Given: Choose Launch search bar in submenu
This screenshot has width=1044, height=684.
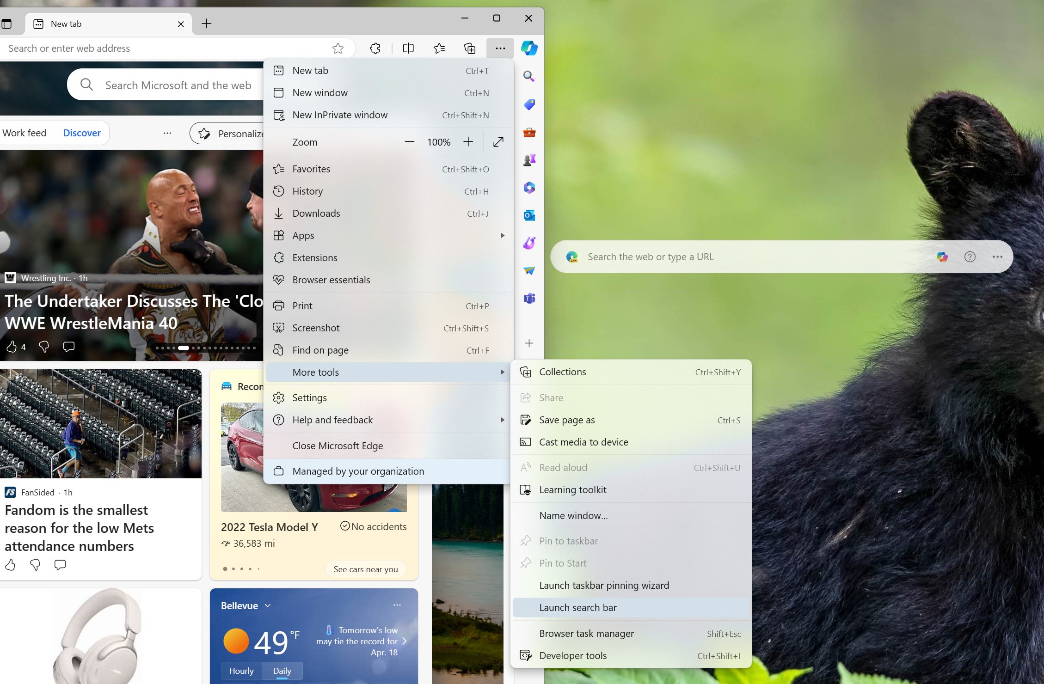Looking at the screenshot, I should [631, 608].
